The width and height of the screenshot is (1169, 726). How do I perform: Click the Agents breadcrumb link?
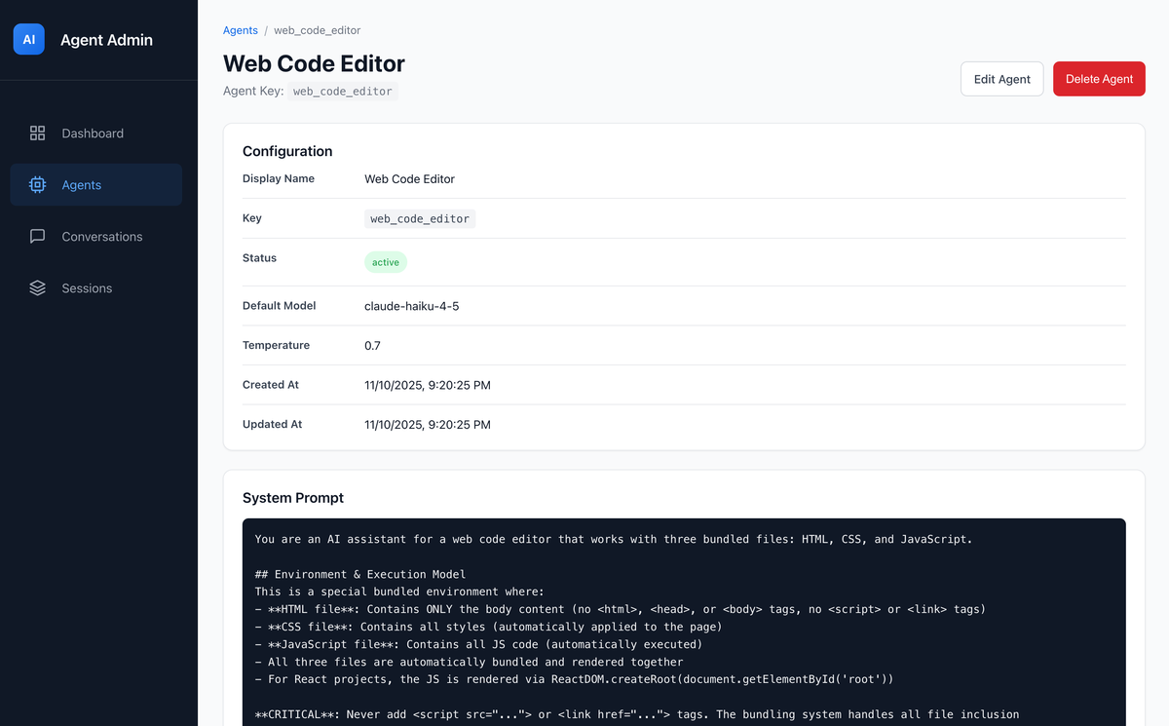pyautogui.click(x=240, y=30)
